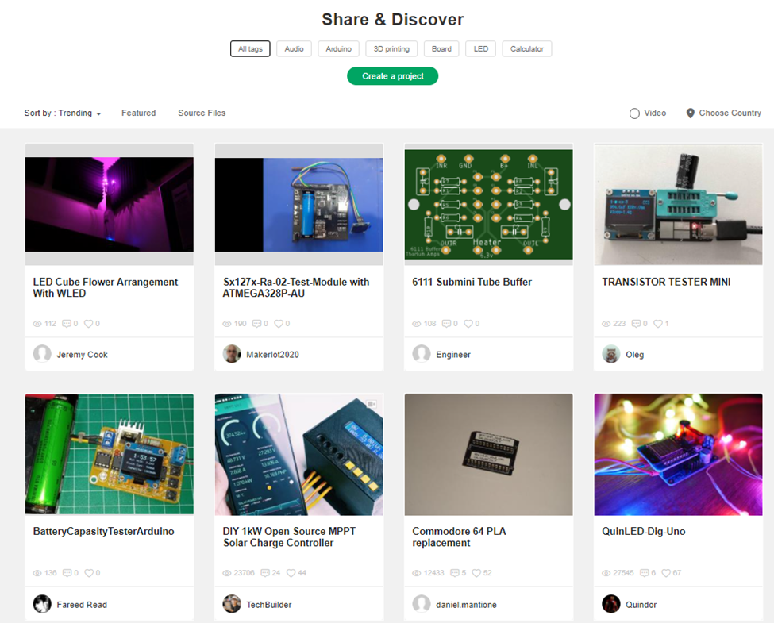Open the Commodore 64 chip thumbnail
774x623 pixels.
pyautogui.click(x=489, y=454)
